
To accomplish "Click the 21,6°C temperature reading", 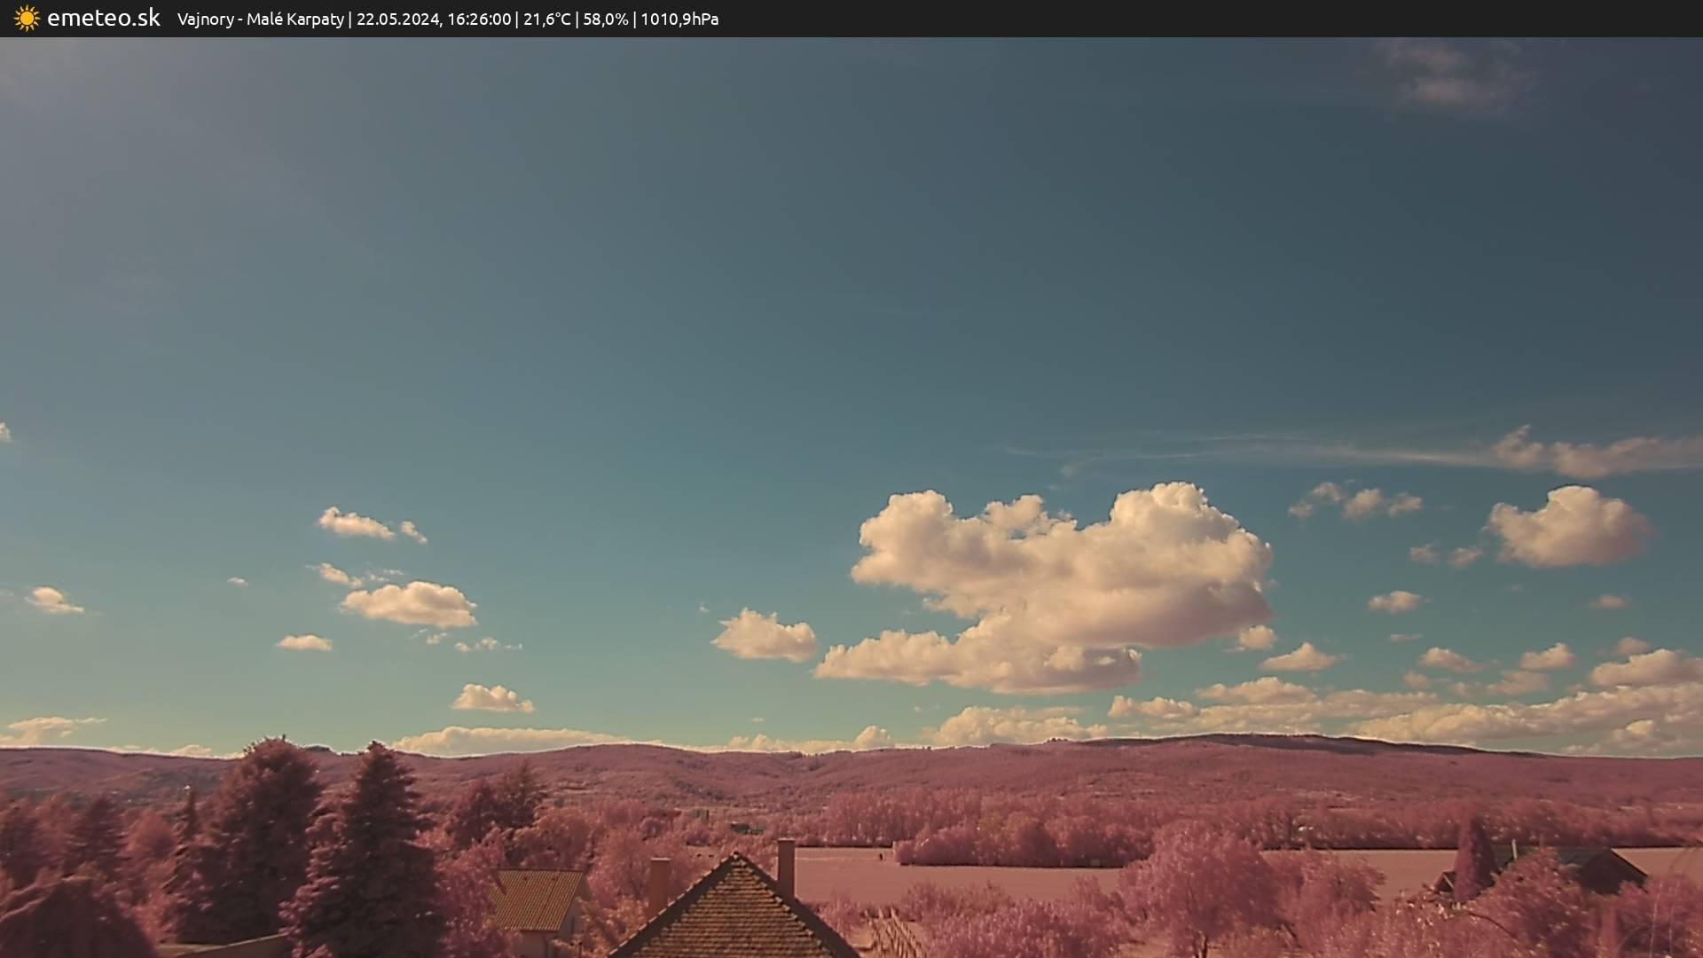I will tap(546, 20).
